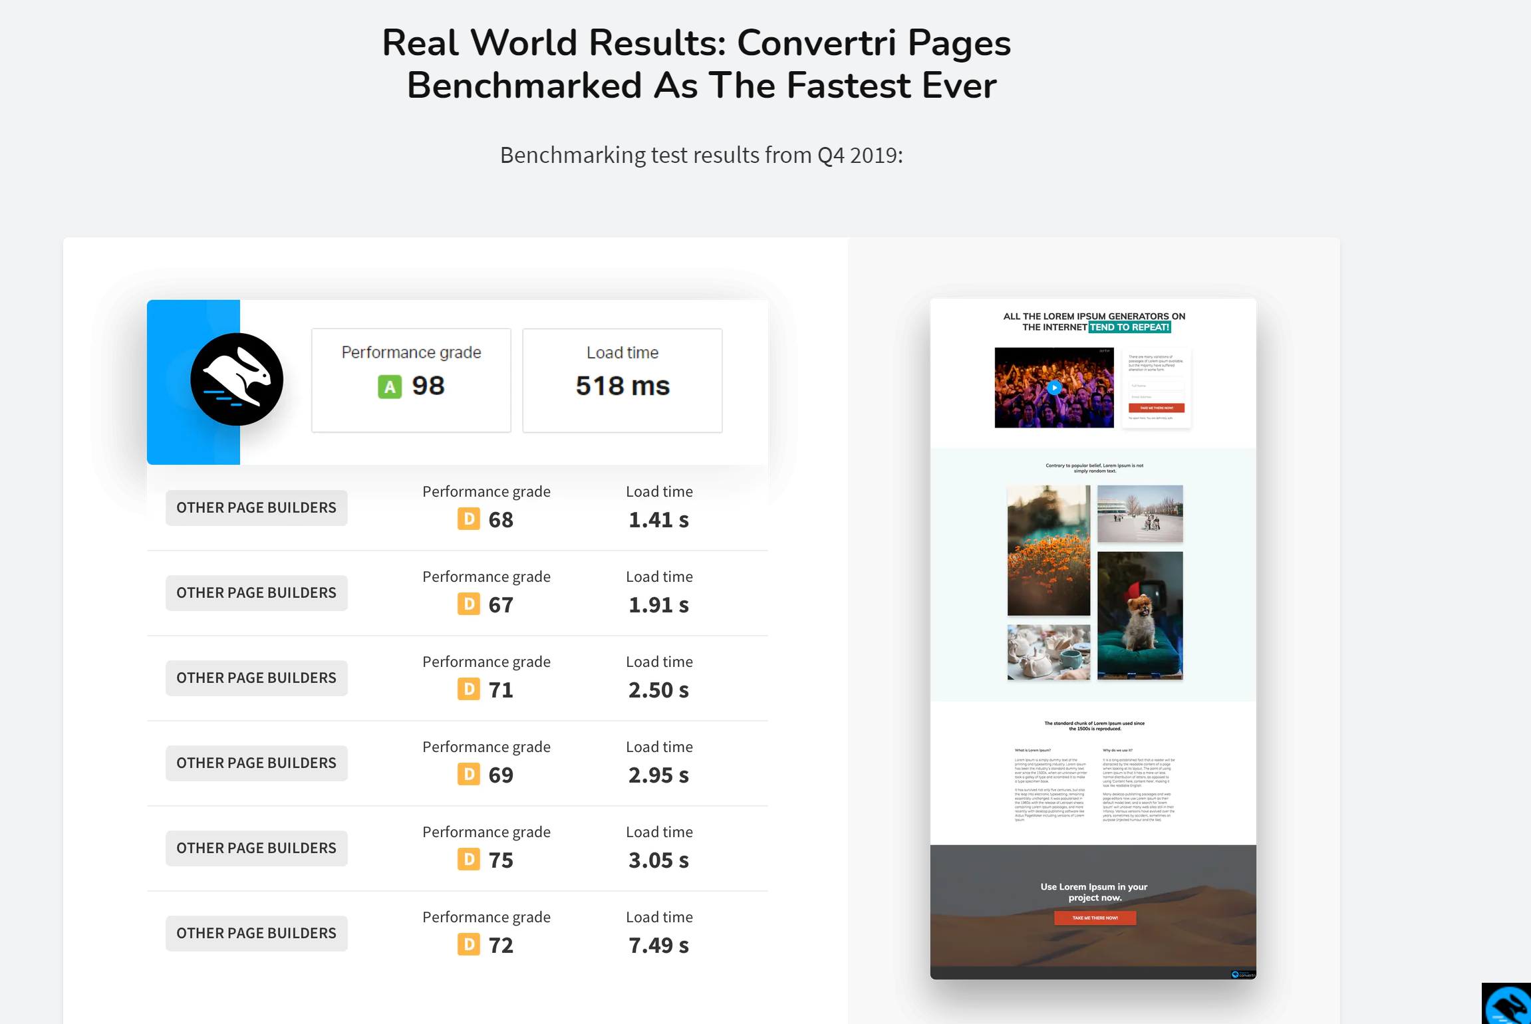This screenshot has width=1531, height=1024.
Task: Click the ceramic teapots photo thumbnail
Action: coord(1049,652)
